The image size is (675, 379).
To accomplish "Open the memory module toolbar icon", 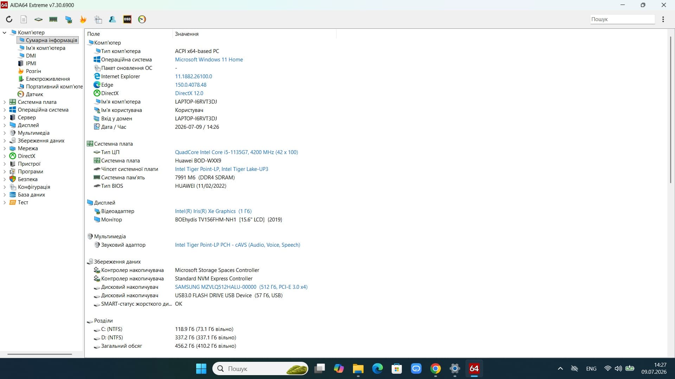I will click(53, 19).
